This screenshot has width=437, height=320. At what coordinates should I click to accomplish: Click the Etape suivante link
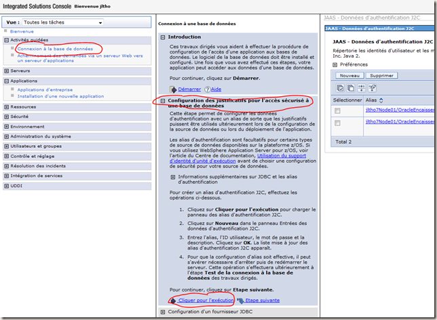[x=262, y=300]
